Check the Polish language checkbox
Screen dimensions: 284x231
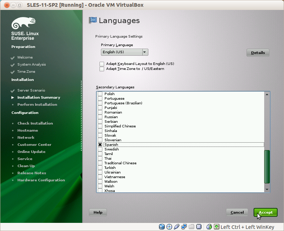[x=100, y=94]
